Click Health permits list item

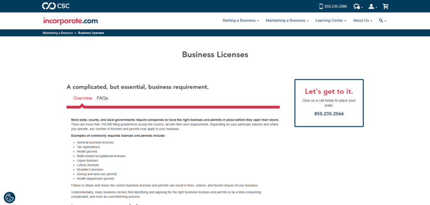coord(87,151)
